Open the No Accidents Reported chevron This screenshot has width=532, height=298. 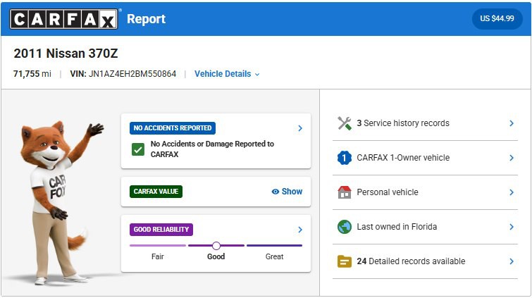pos(300,128)
